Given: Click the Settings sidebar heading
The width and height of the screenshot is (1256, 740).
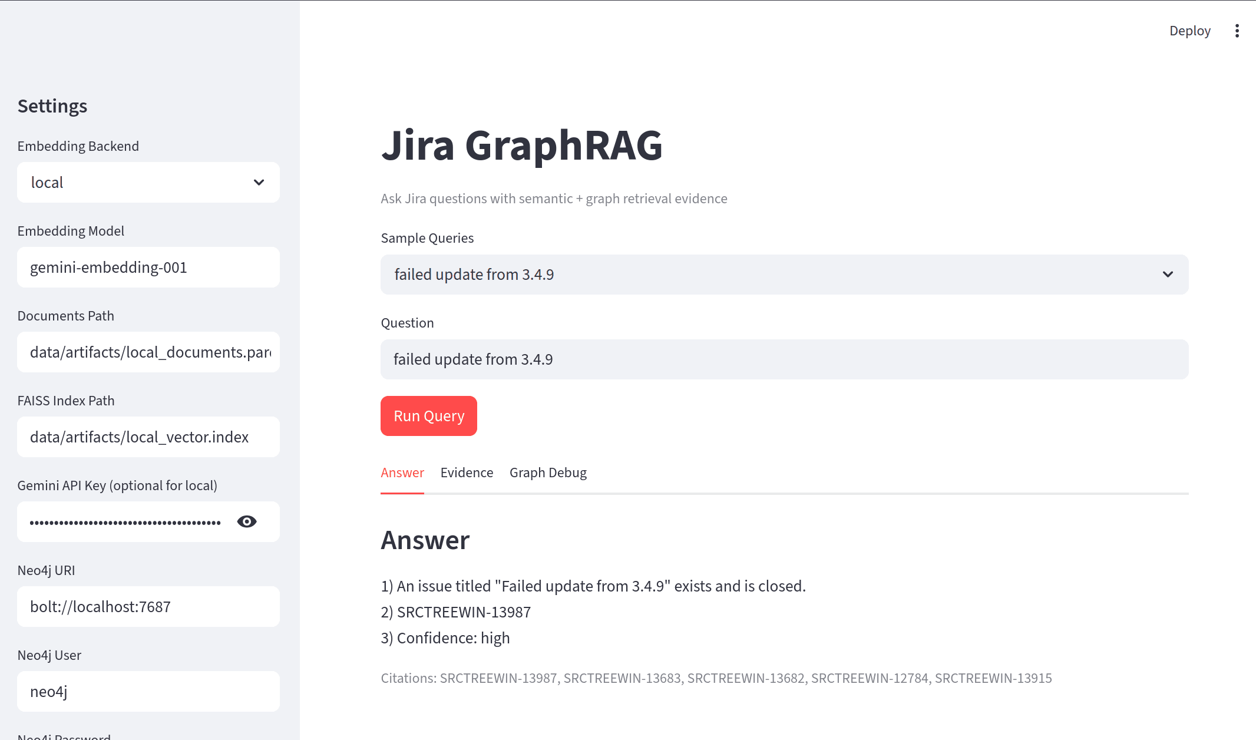Looking at the screenshot, I should (x=52, y=106).
